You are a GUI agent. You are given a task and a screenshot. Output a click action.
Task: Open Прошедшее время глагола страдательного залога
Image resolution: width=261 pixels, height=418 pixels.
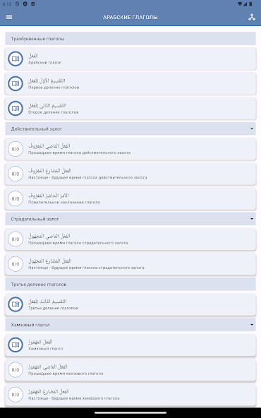coord(130,239)
